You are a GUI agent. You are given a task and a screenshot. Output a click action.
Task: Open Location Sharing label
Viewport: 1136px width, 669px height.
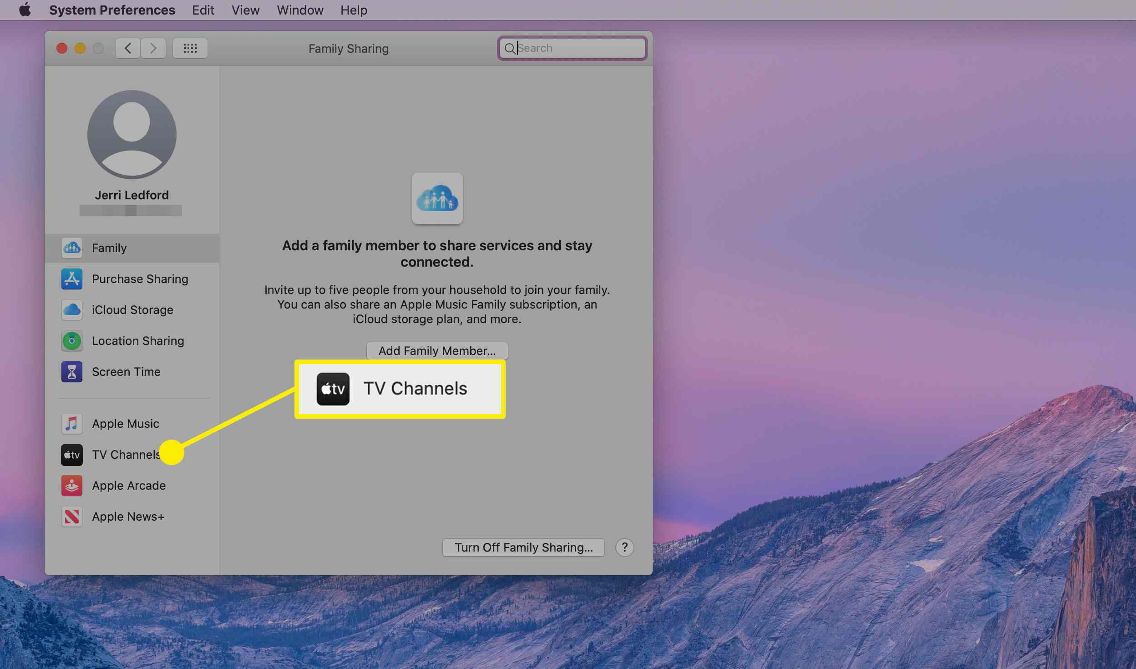click(x=138, y=341)
